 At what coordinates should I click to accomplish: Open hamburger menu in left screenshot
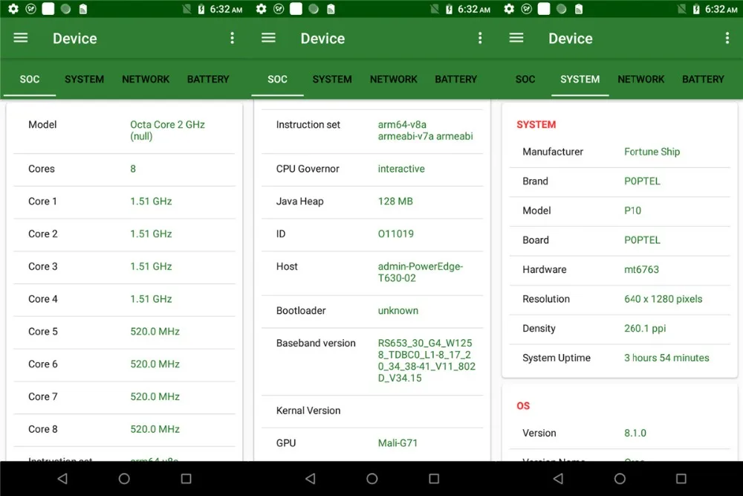coord(20,38)
